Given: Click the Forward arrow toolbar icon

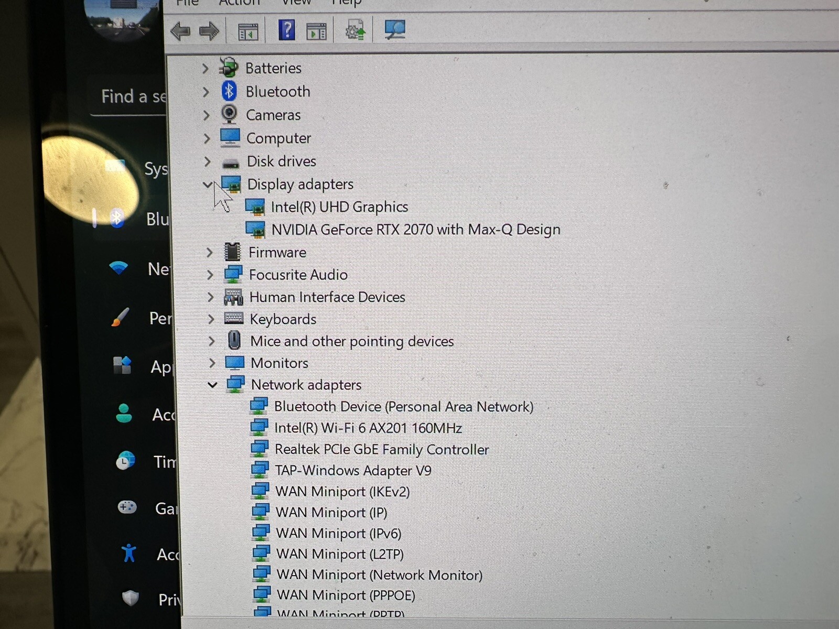Looking at the screenshot, I should tap(209, 31).
